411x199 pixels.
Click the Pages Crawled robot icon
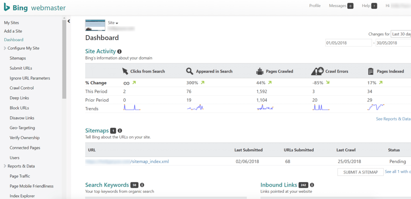[x=260, y=71]
